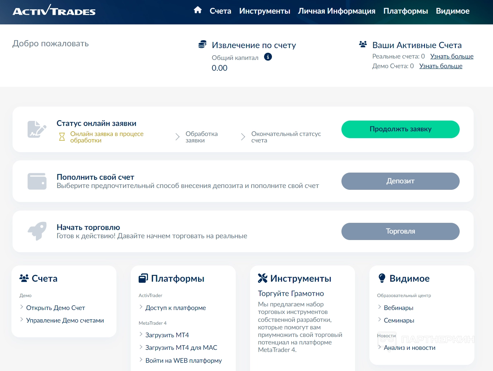The image size is (493, 371).
Task: Open Платформы in the top navigation
Action: tap(406, 11)
